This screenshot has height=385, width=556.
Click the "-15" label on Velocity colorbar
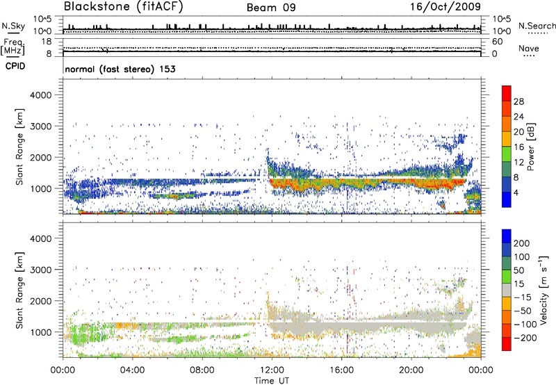pos(523,297)
